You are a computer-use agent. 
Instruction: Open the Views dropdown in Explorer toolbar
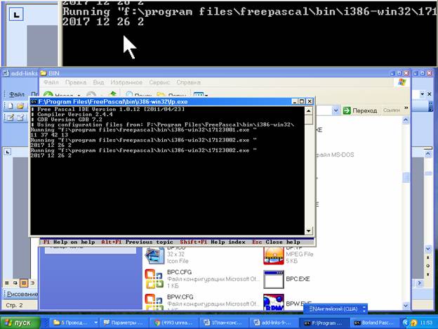(201, 95)
